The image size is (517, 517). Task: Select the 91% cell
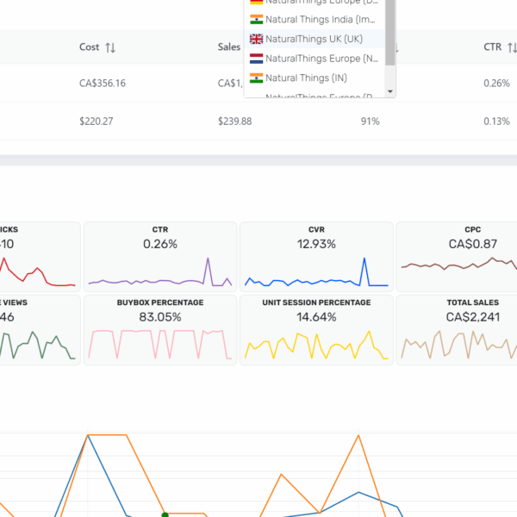(370, 121)
